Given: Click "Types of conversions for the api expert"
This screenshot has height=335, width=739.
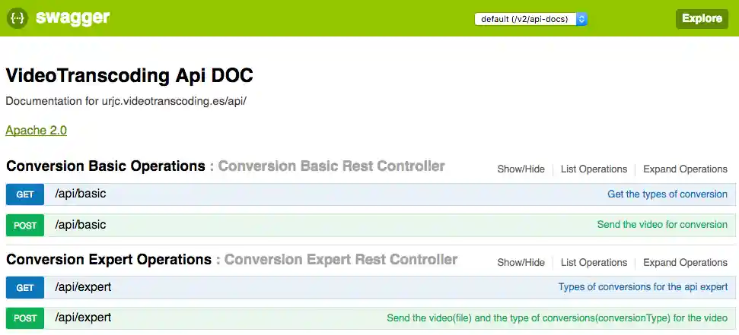Looking at the screenshot, I should (x=642, y=287).
